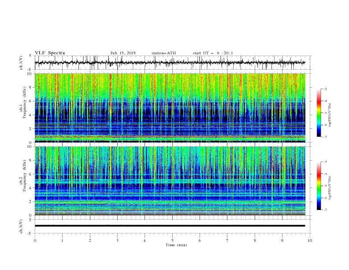Select the "Feb. 15, 2018" date text
The image size is (349, 270).
[123, 53]
